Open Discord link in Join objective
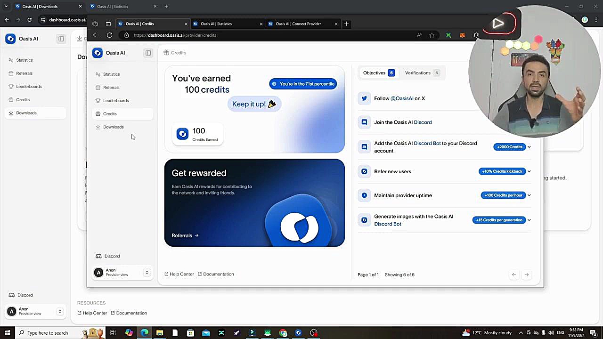Viewport: 603px width, 339px height. [423, 122]
